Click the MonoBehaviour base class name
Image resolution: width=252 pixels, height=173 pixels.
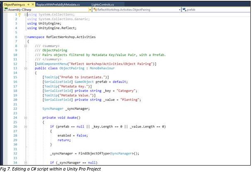(x=102, y=69)
